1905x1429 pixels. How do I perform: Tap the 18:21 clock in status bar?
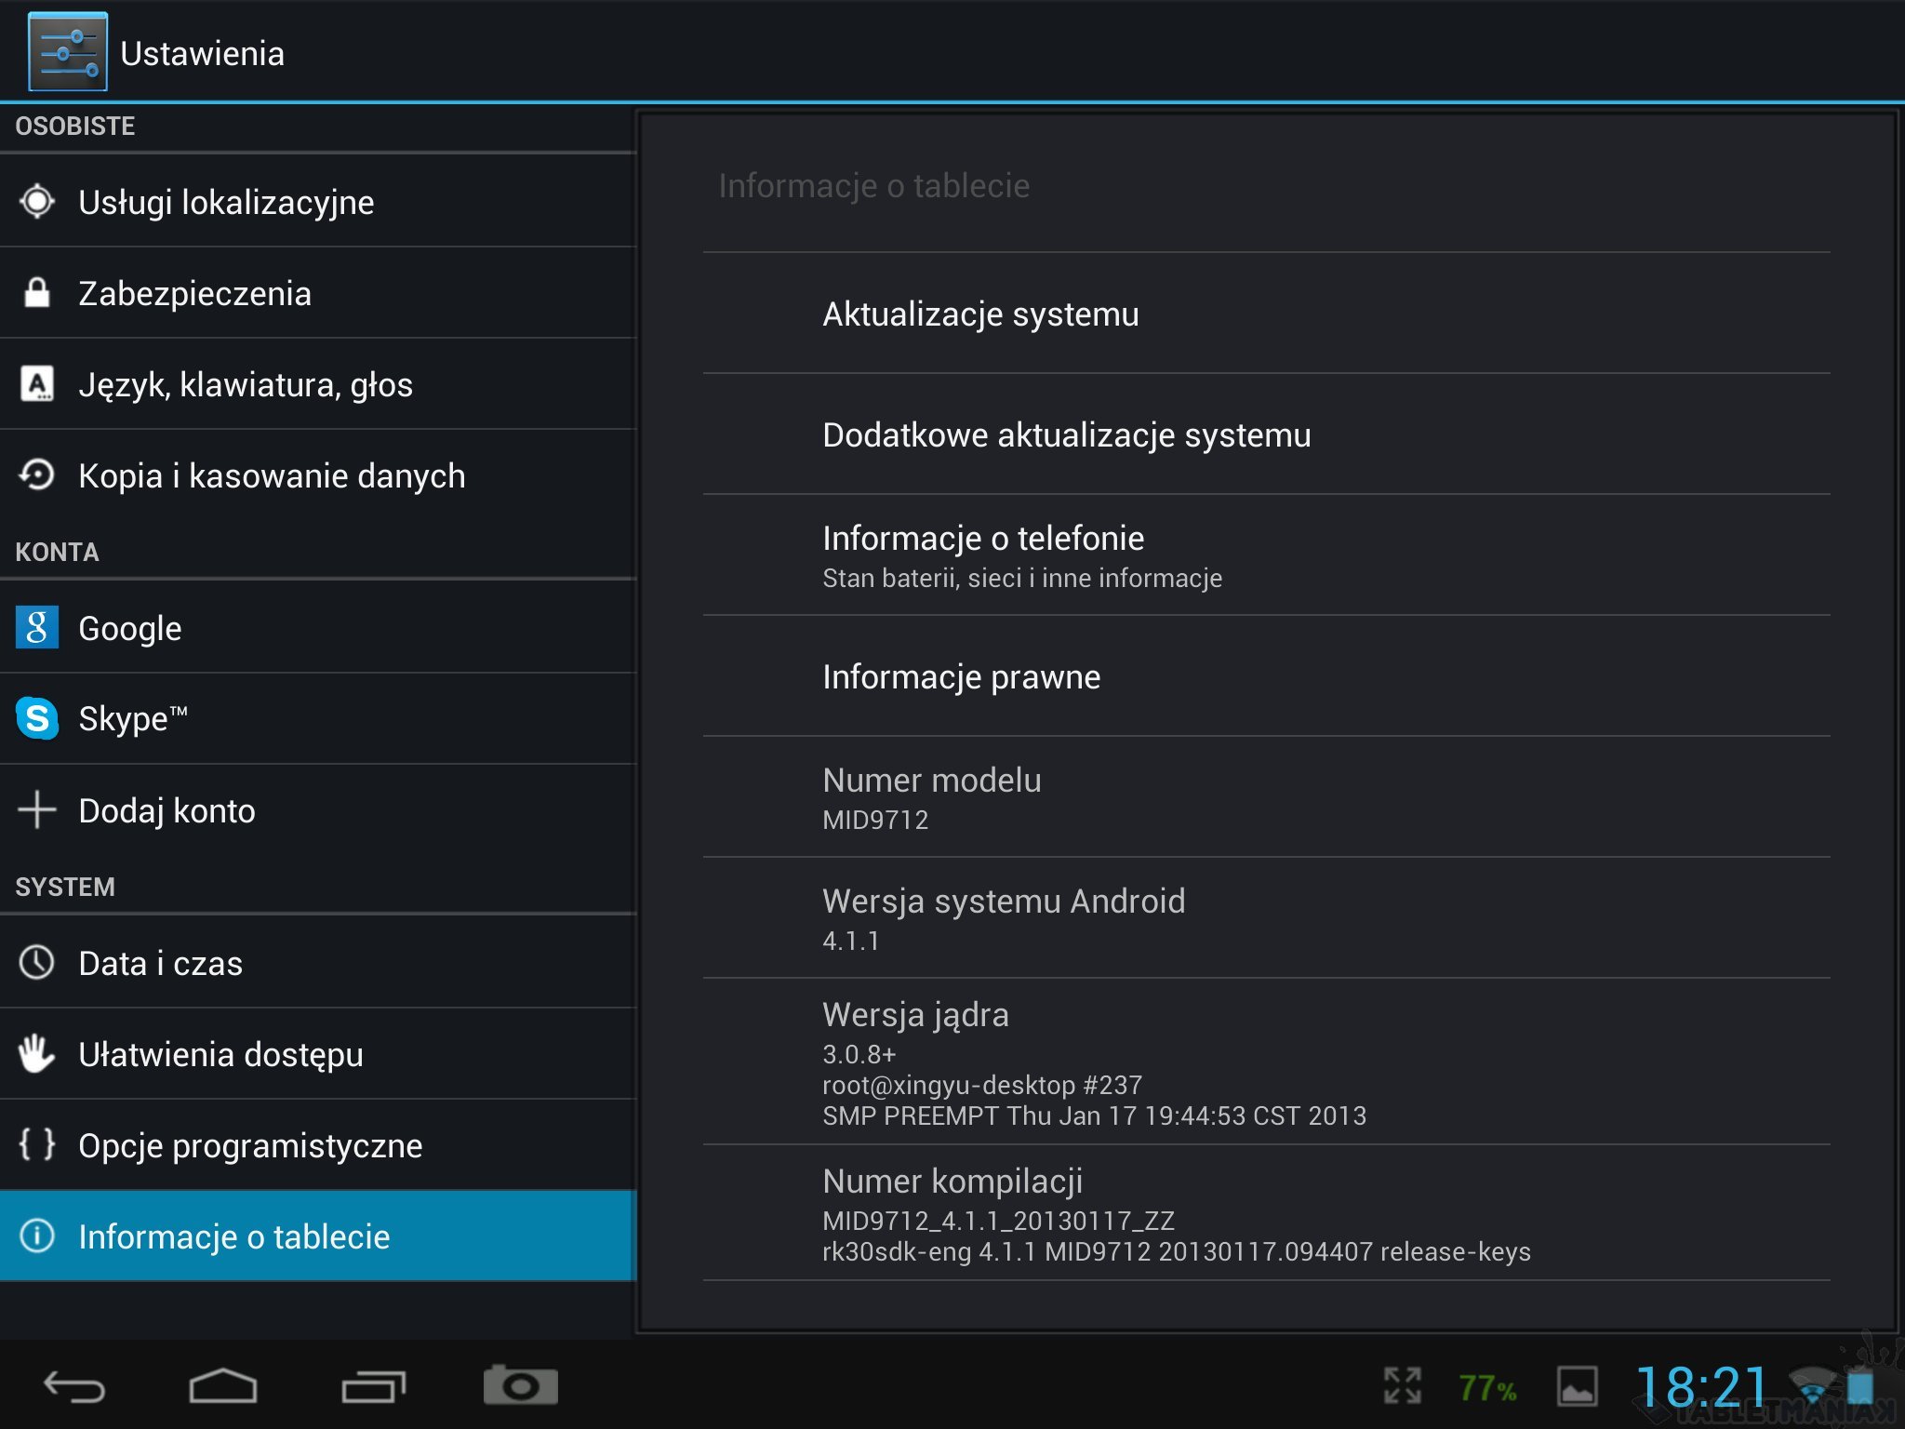click(1700, 1386)
